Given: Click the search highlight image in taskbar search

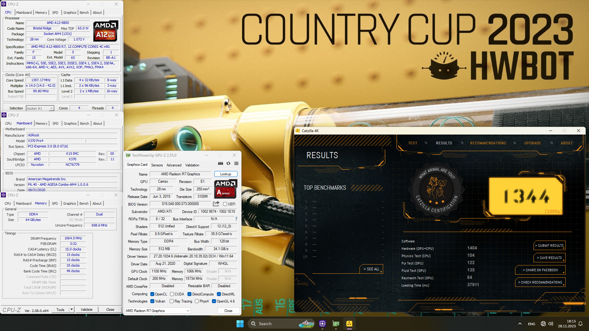Looking at the screenshot, I should tap(306, 324).
